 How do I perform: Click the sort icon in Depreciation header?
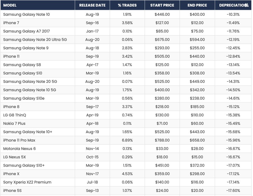247,5
